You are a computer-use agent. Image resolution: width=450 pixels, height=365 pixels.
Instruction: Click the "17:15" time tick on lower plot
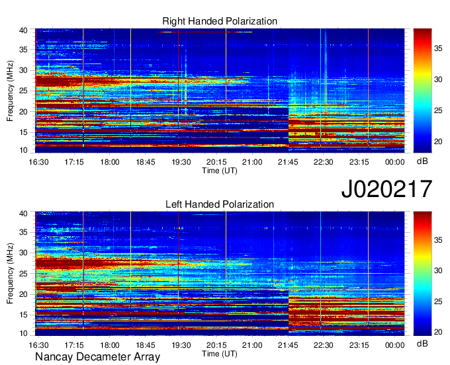74,345
